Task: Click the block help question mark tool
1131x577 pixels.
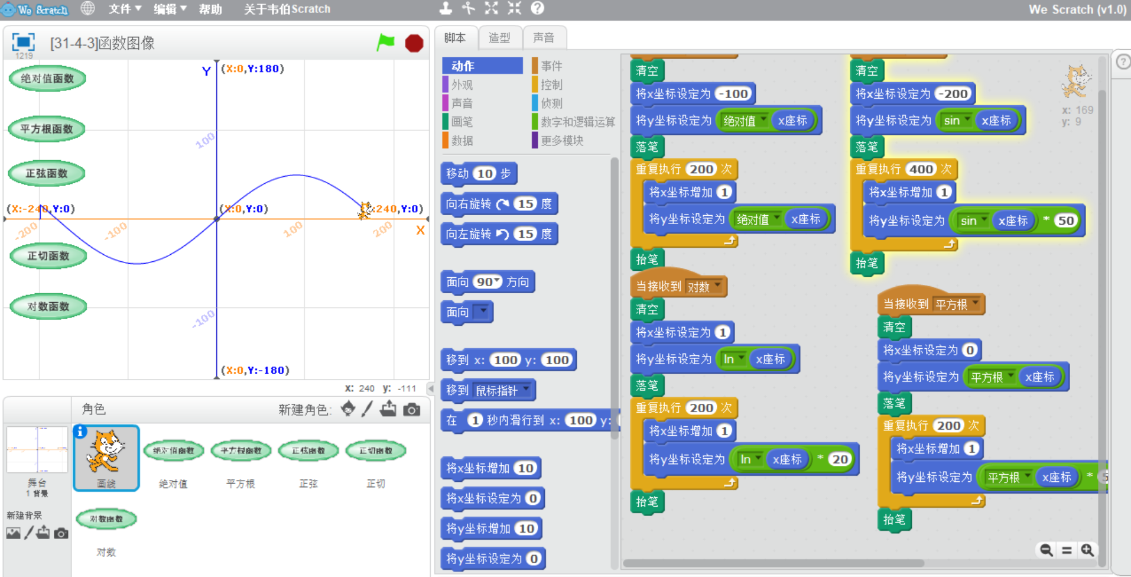Action: (537, 8)
